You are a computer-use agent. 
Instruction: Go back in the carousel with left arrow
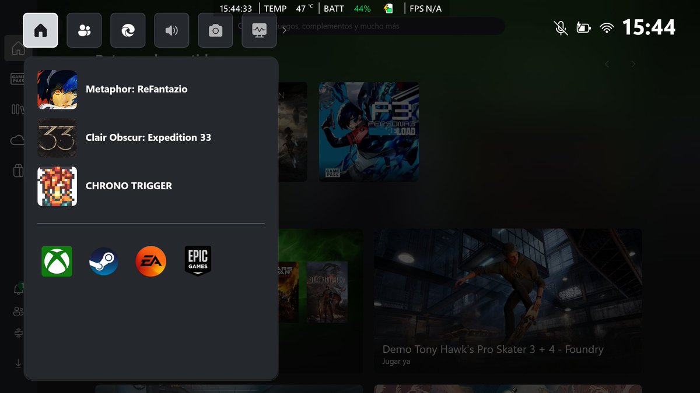pos(607,64)
